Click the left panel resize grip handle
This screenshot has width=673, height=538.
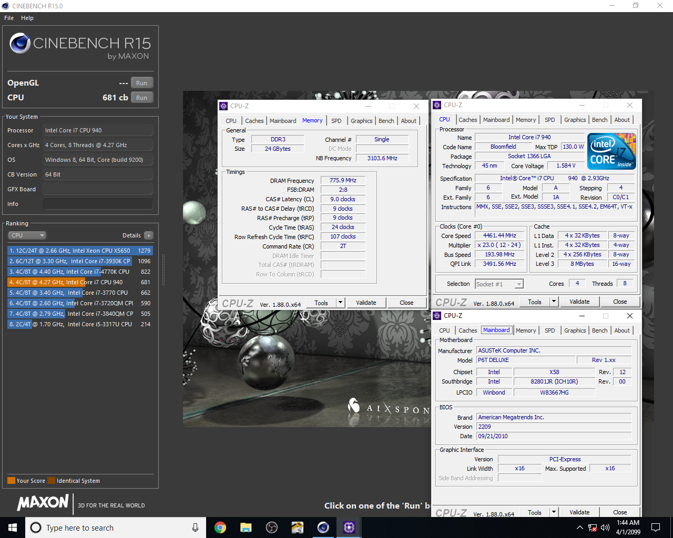[163, 270]
